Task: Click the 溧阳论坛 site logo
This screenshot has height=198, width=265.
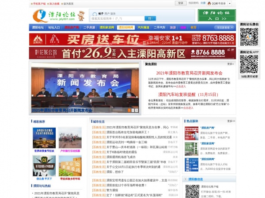Action: coord(54,16)
